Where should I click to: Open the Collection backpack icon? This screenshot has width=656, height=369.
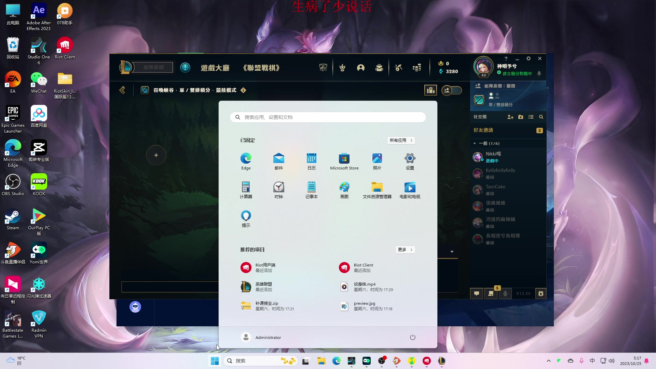point(379,68)
